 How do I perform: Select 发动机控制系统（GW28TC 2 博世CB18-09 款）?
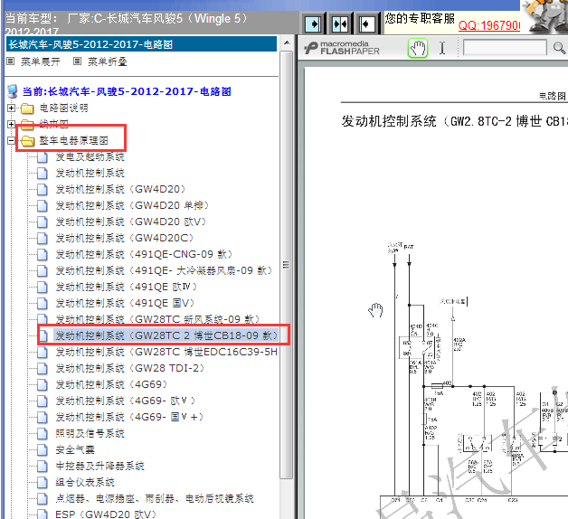[166, 335]
